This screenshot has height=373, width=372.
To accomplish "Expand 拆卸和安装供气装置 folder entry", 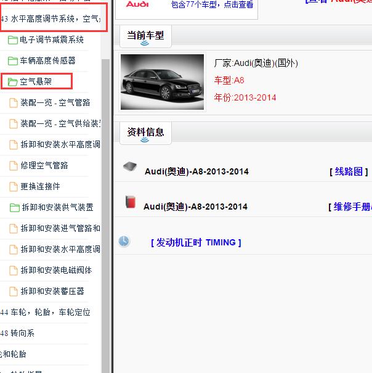I will (57, 207).
